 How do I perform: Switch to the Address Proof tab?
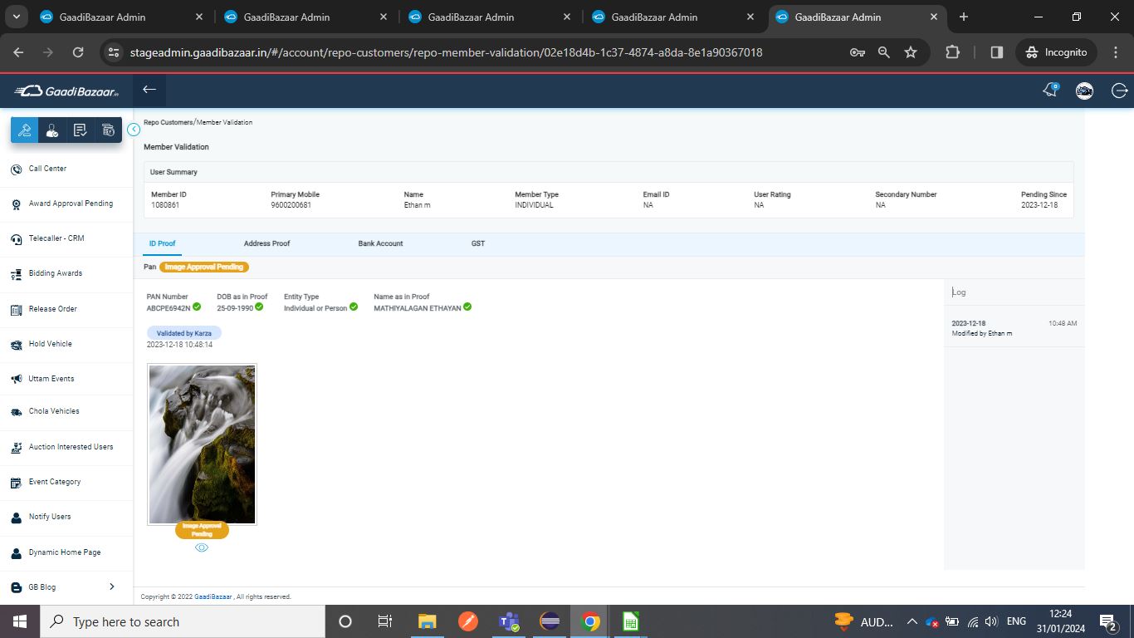(x=266, y=243)
